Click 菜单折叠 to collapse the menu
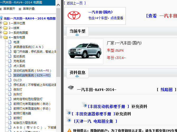The height and width of the screenshot is (132, 177). point(29,9)
